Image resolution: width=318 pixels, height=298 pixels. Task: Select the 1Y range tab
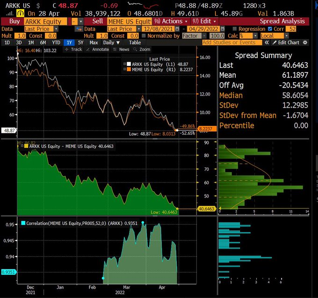[69, 43]
